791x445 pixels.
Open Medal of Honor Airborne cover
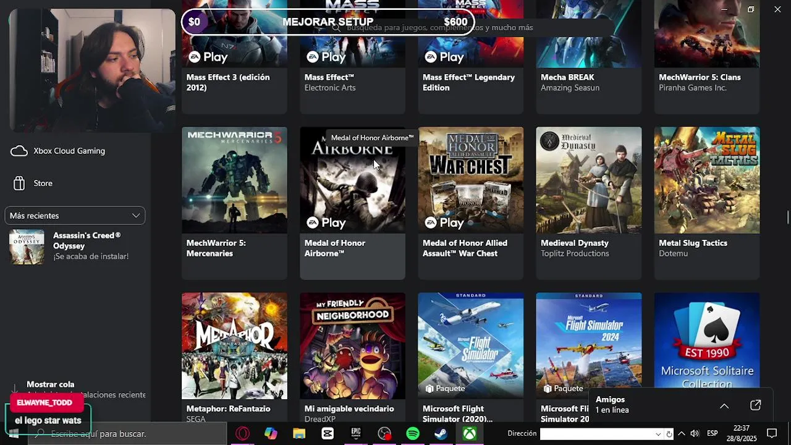point(352,180)
